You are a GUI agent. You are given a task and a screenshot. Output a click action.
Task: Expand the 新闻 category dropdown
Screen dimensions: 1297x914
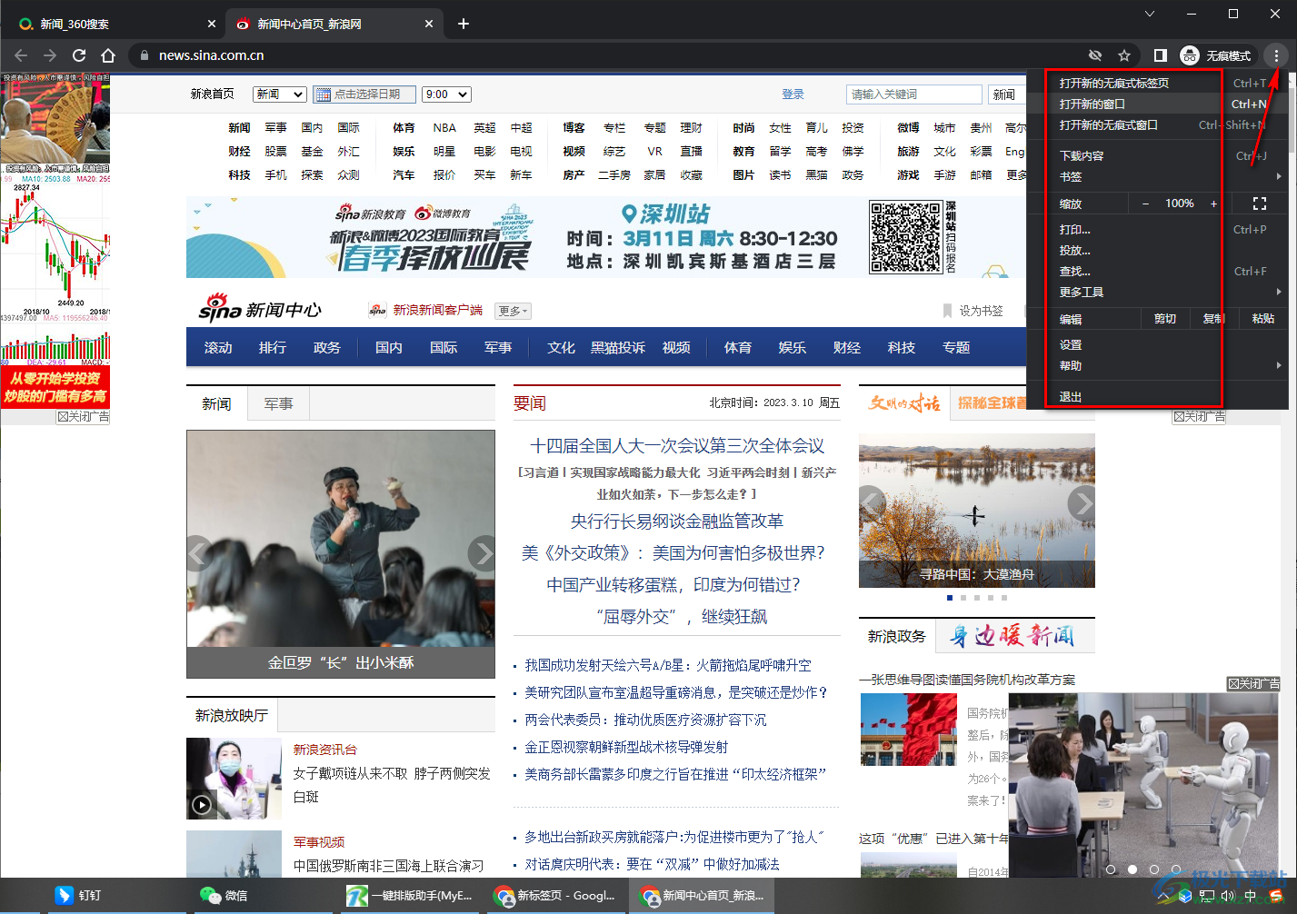[x=280, y=94]
